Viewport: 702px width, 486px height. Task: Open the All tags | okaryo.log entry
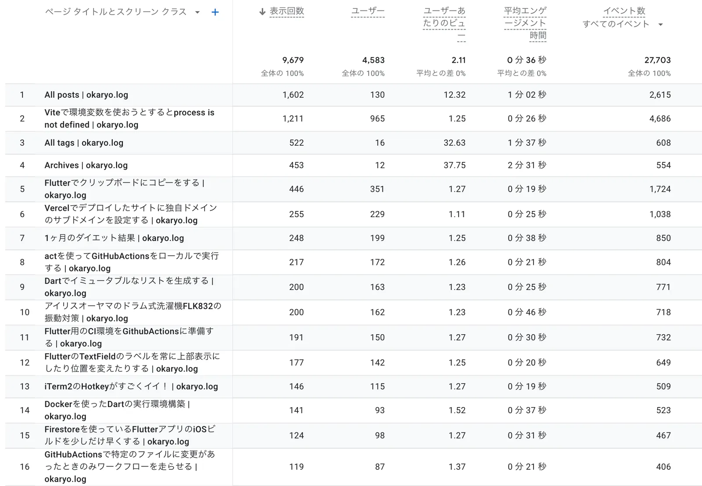click(83, 143)
